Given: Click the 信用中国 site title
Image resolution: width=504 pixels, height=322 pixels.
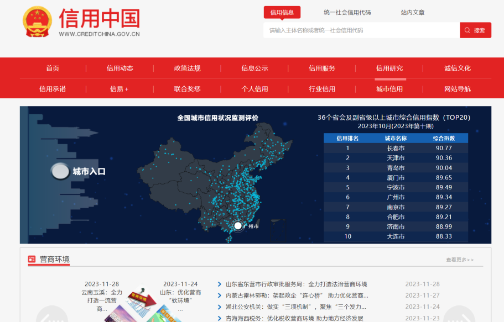Looking at the screenshot, I should (x=100, y=18).
